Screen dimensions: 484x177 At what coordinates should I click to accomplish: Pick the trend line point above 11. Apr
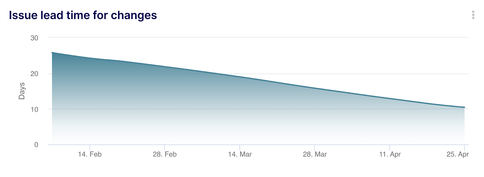click(x=390, y=99)
